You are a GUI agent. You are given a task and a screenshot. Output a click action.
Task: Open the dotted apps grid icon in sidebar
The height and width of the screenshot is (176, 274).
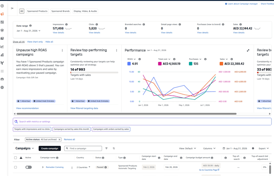2,71
